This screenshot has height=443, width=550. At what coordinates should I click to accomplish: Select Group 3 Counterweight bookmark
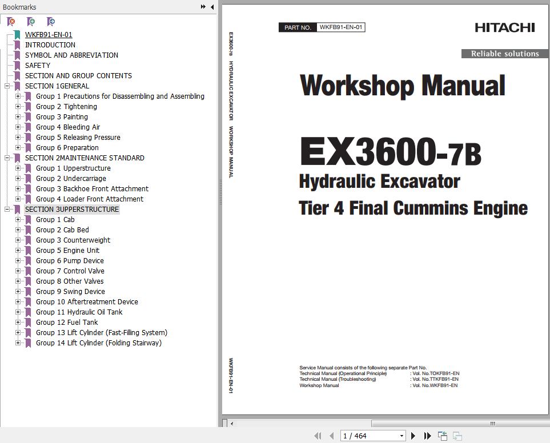(x=73, y=240)
